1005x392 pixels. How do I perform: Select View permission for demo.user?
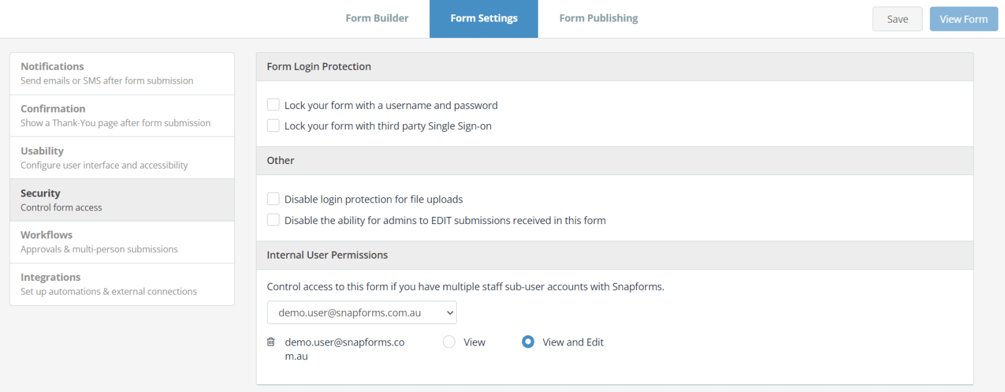coord(449,341)
